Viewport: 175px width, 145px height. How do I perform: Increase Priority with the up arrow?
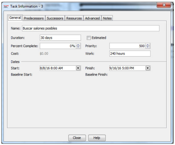coord(148,45)
